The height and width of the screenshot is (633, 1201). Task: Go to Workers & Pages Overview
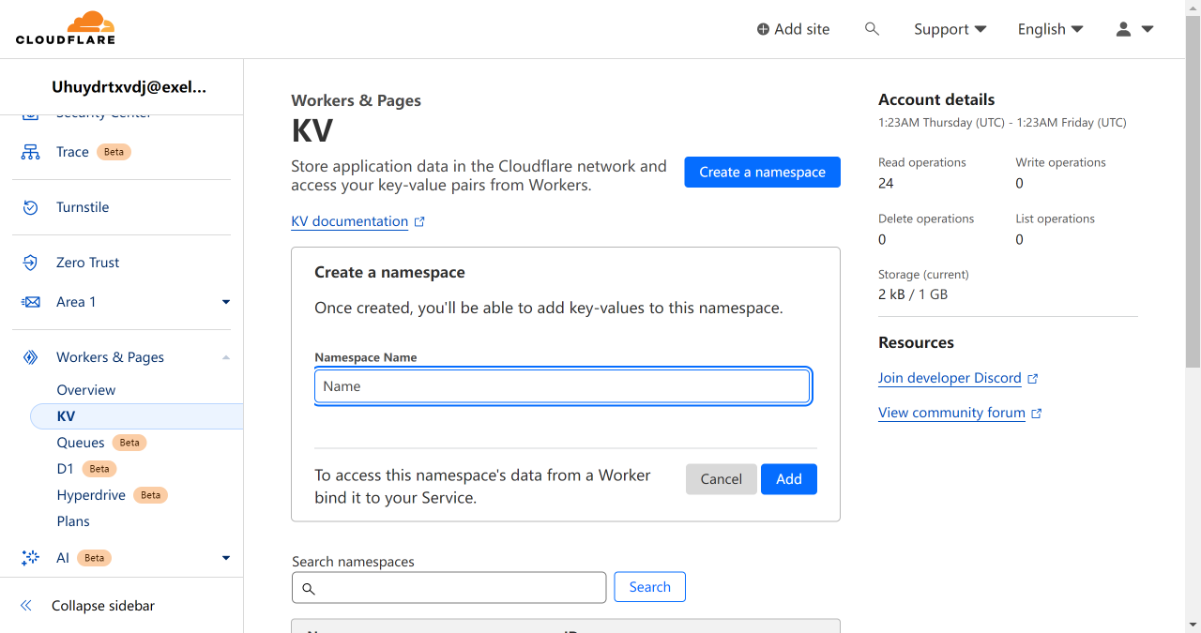pyautogui.click(x=86, y=390)
